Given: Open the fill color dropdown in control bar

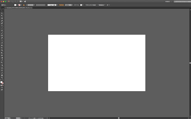Looking at the screenshot, I should (x=17, y=5).
